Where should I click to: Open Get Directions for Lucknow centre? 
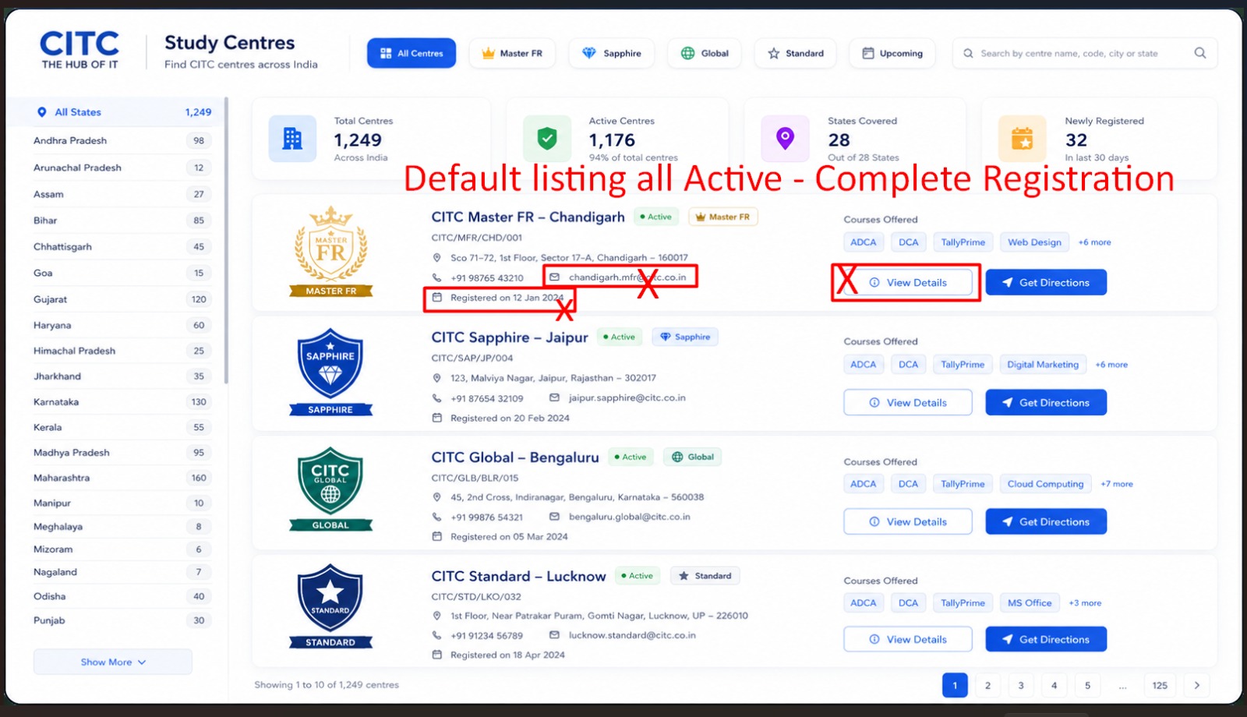(x=1046, y=639)
